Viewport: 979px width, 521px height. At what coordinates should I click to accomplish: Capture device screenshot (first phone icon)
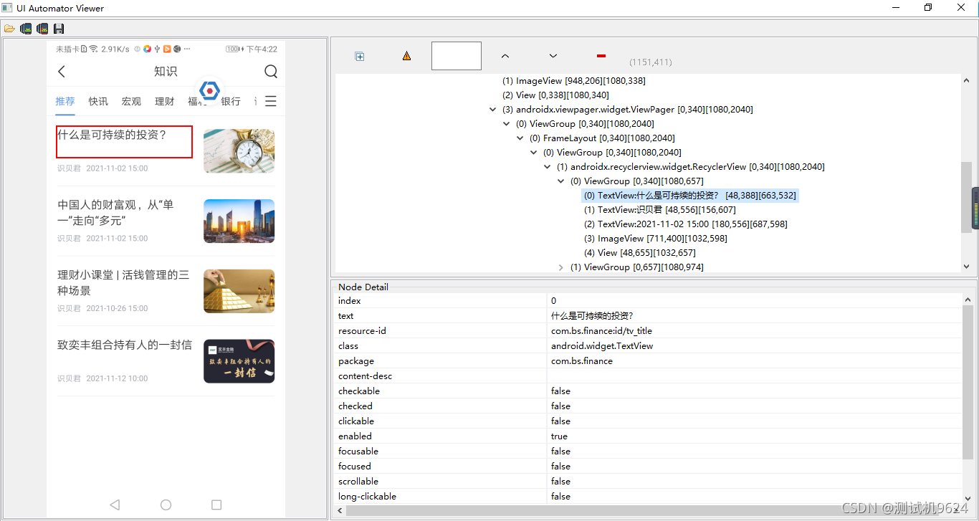[26, 29]
